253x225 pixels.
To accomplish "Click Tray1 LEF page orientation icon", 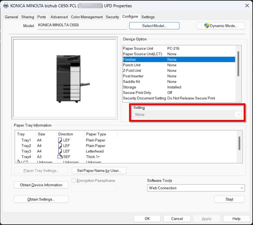I will tap(60, 140).
